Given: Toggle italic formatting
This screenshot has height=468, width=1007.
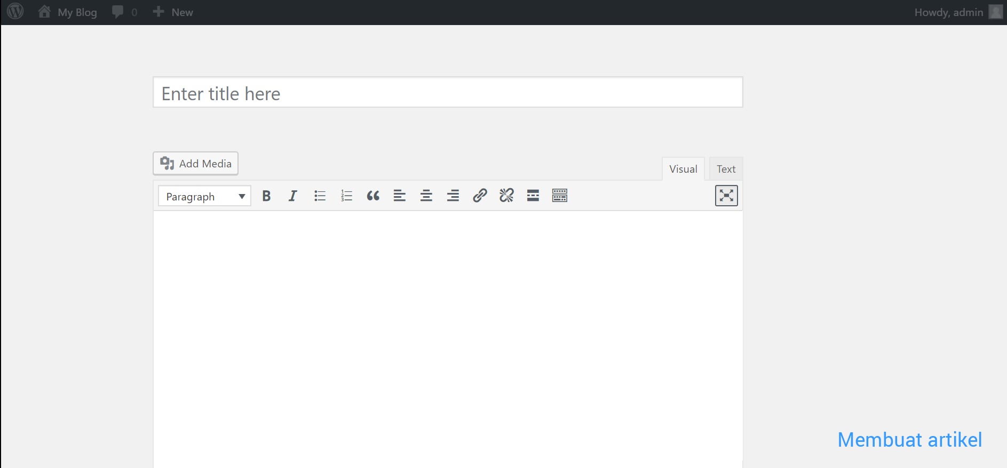Looking at the screenshot, I should click(x=292, y=196).
